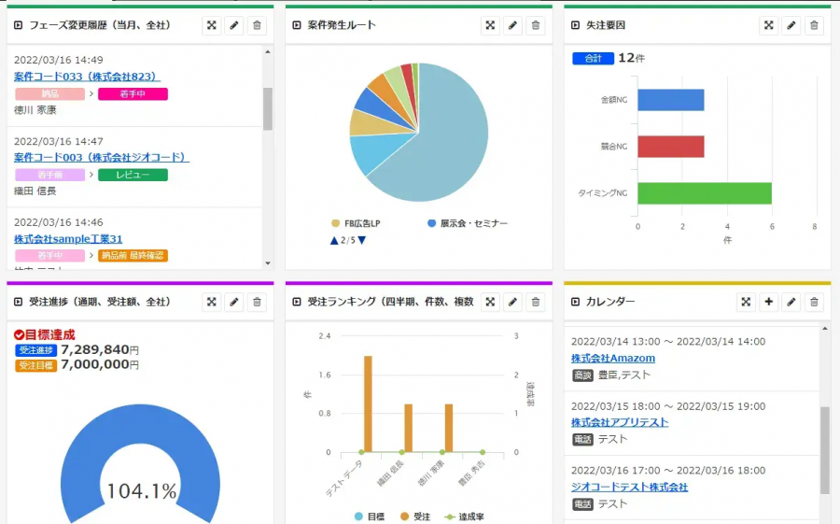
Task: Toggle 目標 series in ranking chart legend
Action: point(370,517)
